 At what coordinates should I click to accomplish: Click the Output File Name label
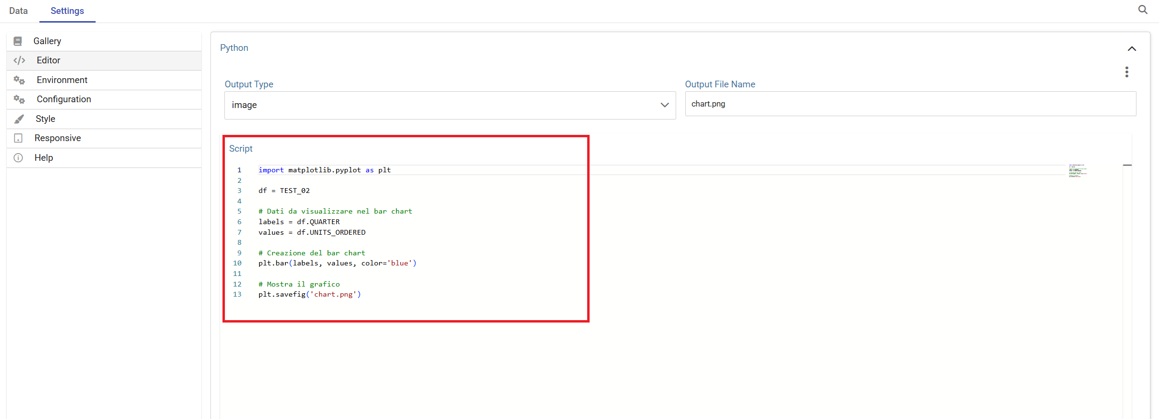tap(720, 84)
